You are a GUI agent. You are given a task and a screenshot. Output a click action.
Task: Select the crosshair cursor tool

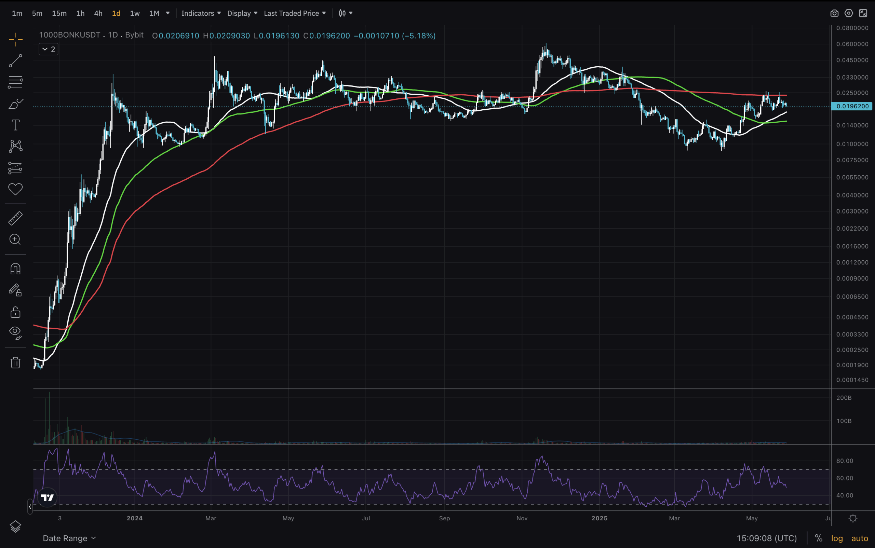15,39
